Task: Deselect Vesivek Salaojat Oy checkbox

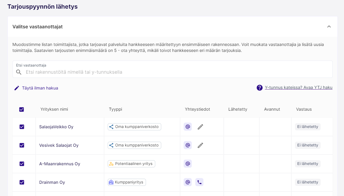Action: click(x=22, y=145)
